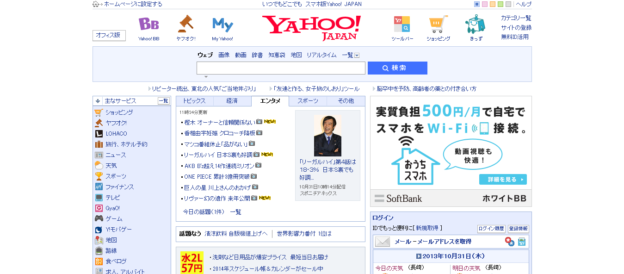The width and height of the screenshot is (624, 274).
Task: Select the リアルタイム search category
Action: [321, 55]
